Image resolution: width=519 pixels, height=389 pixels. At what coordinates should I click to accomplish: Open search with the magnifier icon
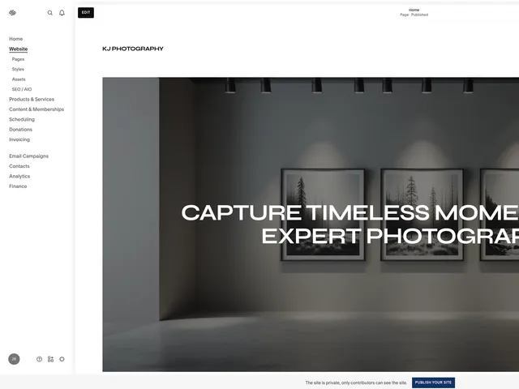50,13
